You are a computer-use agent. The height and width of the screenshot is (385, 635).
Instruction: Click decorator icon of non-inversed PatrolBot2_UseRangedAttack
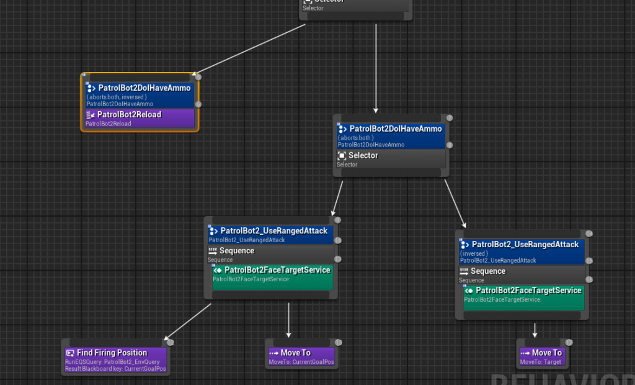click(x=213, y=231)
